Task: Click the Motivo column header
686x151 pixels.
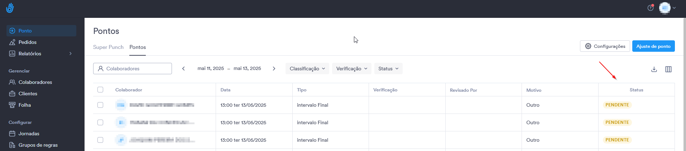Action: (534, 90)
